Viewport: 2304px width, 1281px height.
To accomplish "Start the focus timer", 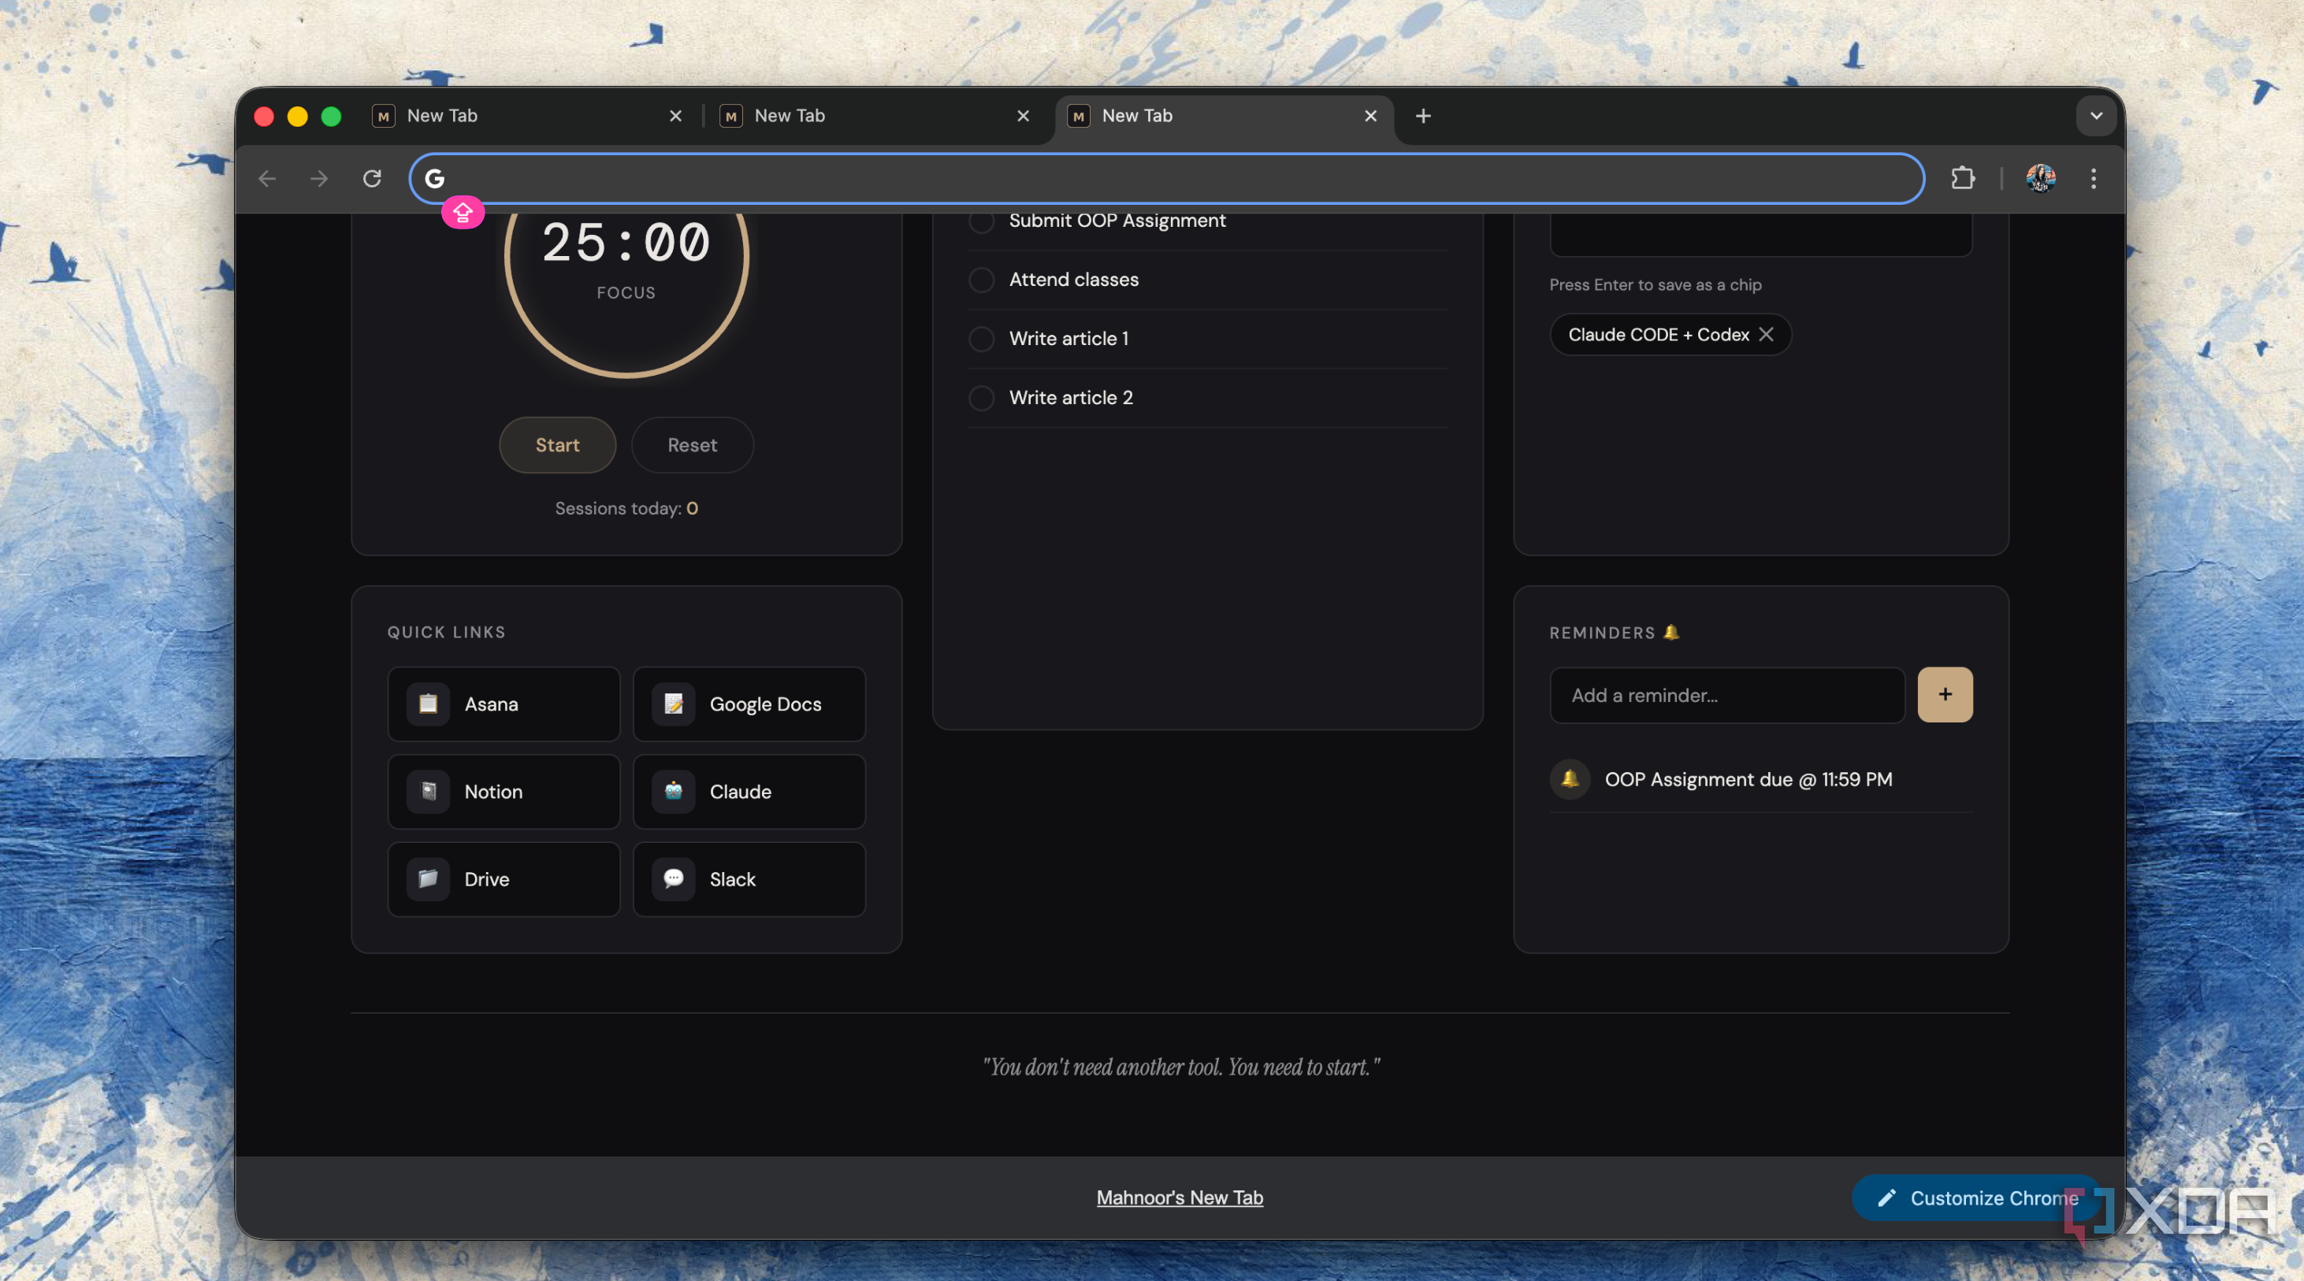I will (557, 445).
